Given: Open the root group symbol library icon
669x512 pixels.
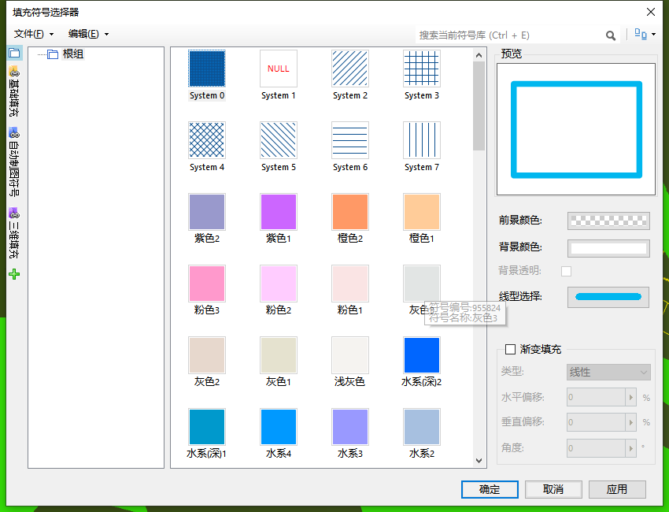Looking at the screenshot, I should (14, 54).
